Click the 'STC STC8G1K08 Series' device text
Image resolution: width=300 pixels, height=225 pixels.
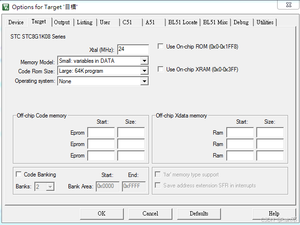(38, 37)
